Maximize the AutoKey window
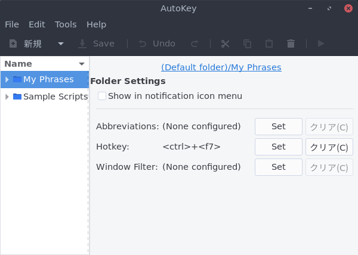The height and width of the screenshot is (255, 358). pyautogui.click(x=329, y=8)
